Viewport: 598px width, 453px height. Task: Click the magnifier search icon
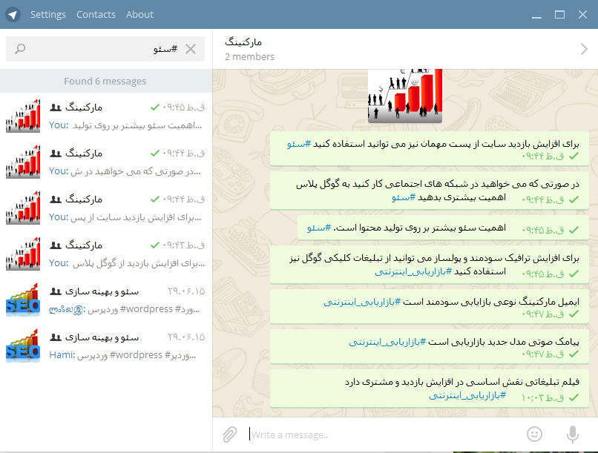(x=21, y=49)
